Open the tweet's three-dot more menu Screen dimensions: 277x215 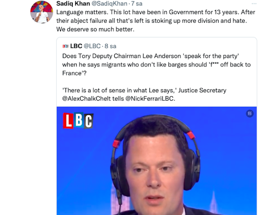click(254, 4)
